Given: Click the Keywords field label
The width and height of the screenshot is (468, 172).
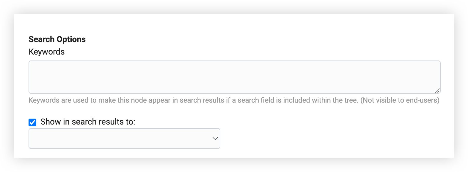Looking at the screenshot, I should (x=46, y=52).
